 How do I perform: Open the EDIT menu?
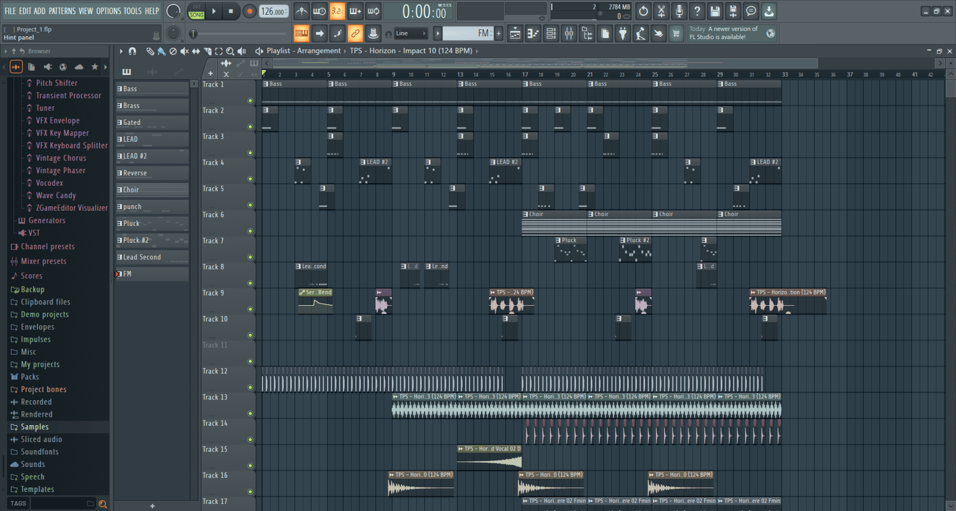pyautogui.click(x=25, y=11)
